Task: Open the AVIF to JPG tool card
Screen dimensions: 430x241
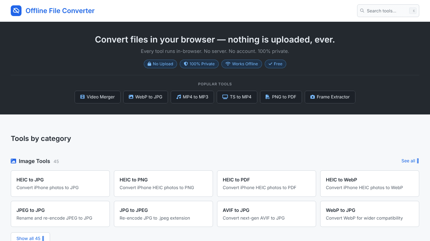Action: 266,214
